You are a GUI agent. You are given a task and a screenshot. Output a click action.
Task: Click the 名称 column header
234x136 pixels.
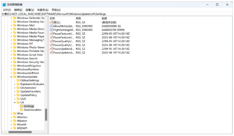[52, 19]
